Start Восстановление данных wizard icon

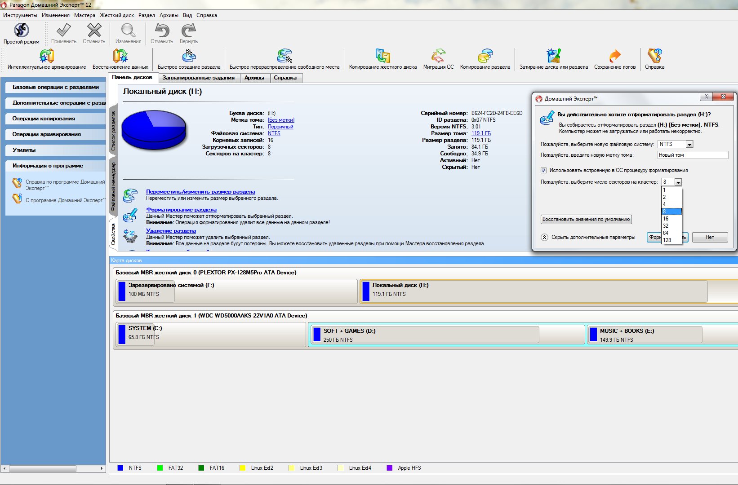[120, 56]
